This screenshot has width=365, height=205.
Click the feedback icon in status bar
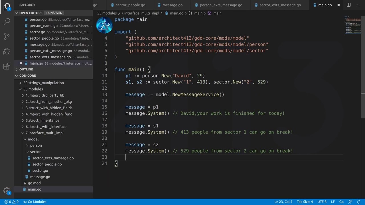(x=351, y=202)
